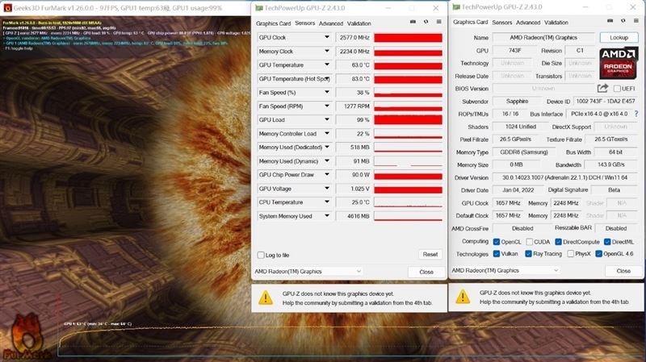Click the FurMark logo in bottom corner

(x=26, y=336)
